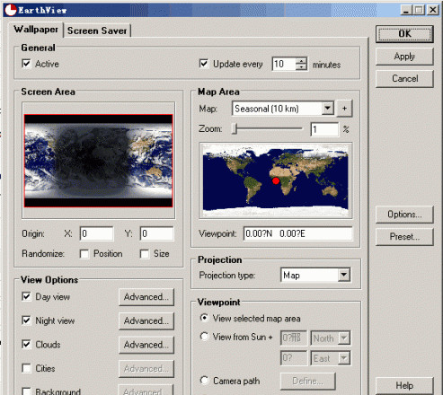Click the red viewpoint marker on the world map
443x395 pixels.
[276, 180]
